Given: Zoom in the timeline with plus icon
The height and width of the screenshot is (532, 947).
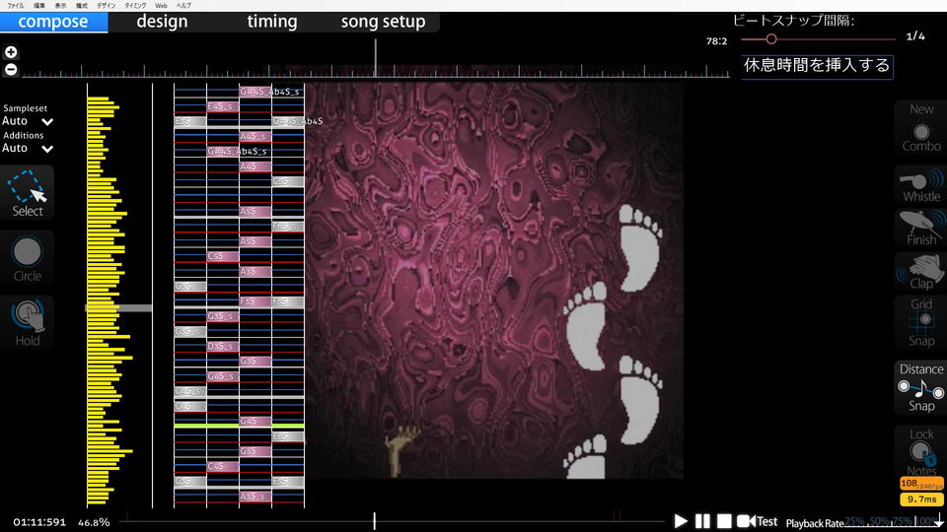Looking at the screenshot, I should 11,52.
